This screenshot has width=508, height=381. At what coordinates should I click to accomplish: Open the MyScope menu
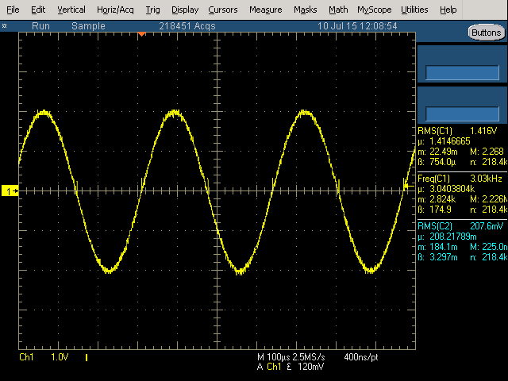[374, 10]
